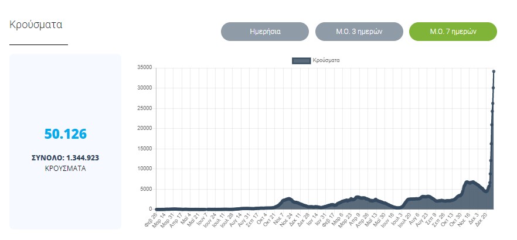Select the Μ.Ο. 7 ημερών button
Screen dimensions: 517x240
click(x=453, y=32)
